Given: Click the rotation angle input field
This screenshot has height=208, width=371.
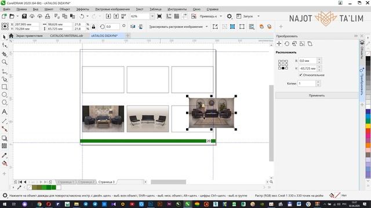Looking at the screenshot, I should (x=112, y=27).
